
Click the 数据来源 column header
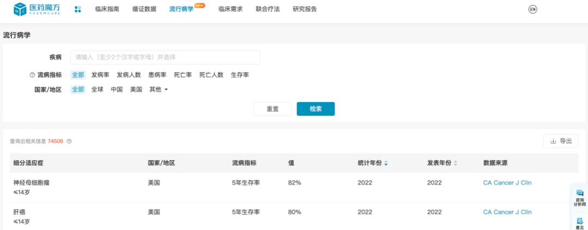point(495,163)
